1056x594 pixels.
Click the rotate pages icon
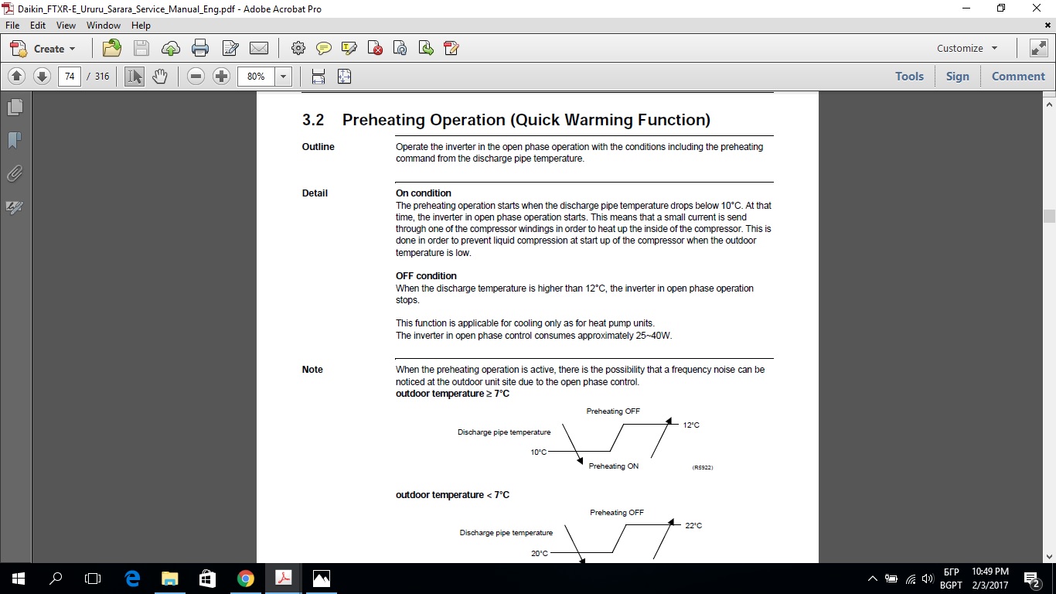click(400, 48)
